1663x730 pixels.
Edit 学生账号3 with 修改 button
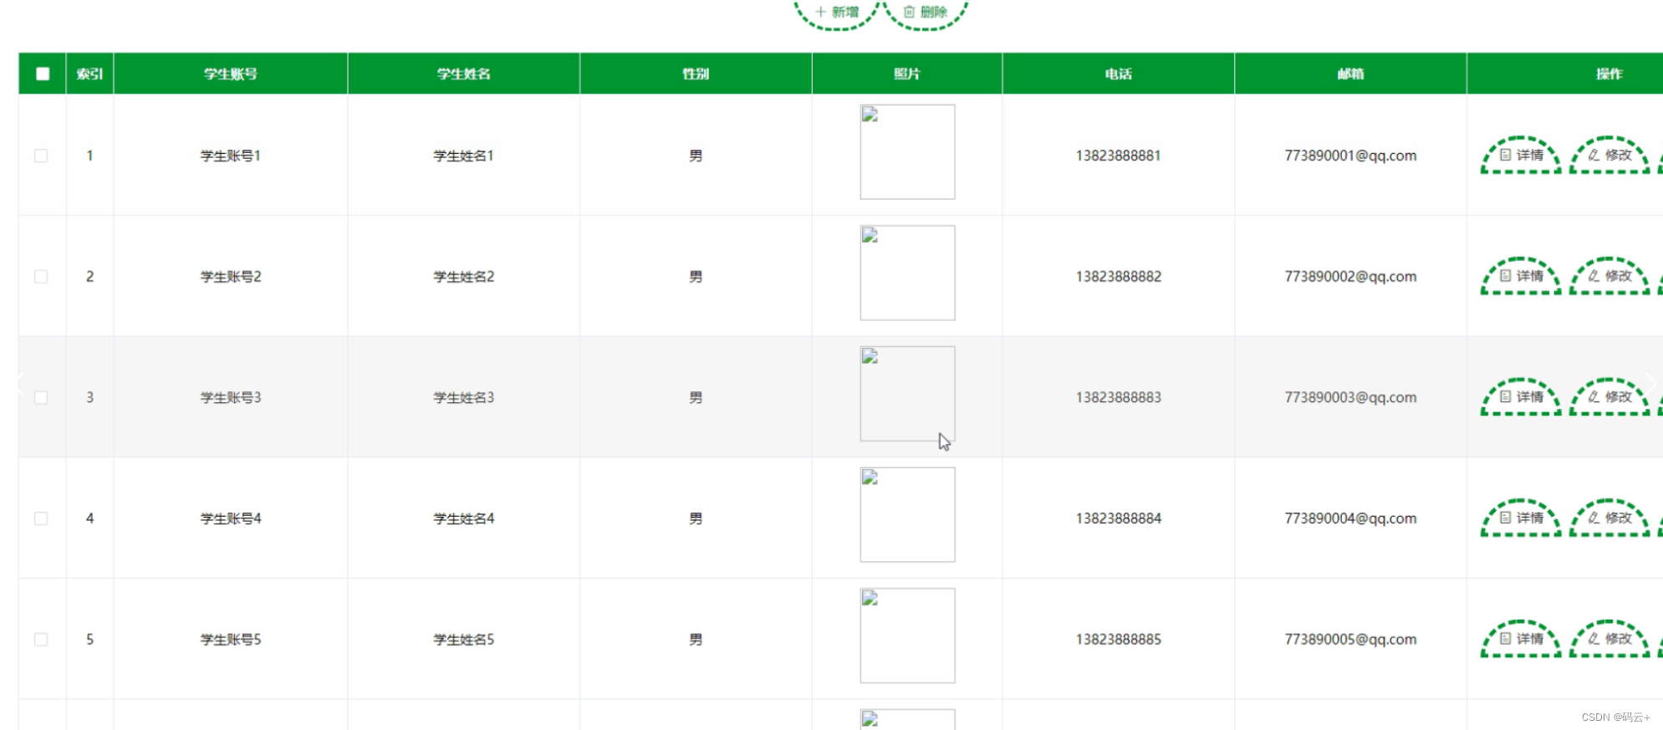coord(1609,397)
